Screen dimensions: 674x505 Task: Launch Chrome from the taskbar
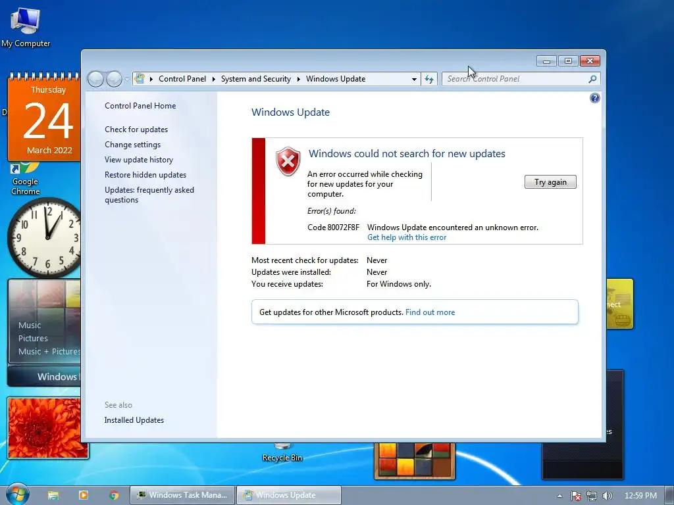(114, 496)
